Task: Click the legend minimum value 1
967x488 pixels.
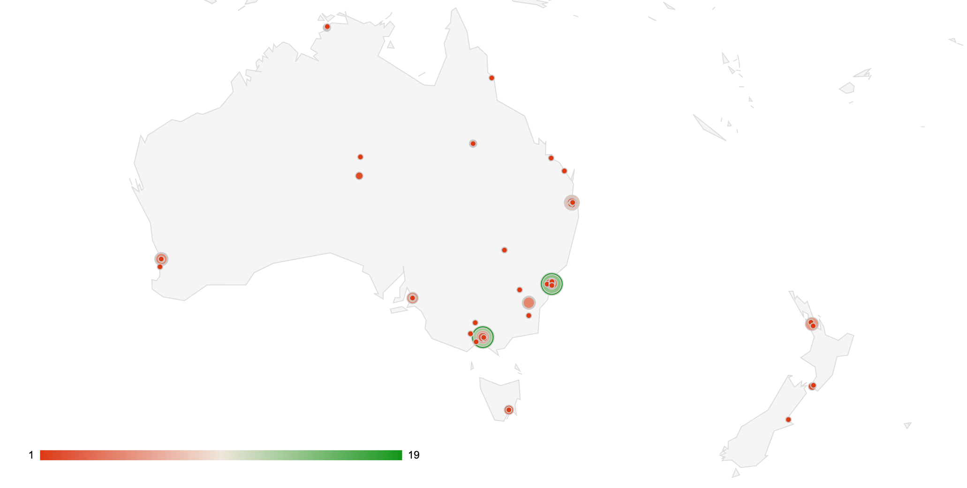Action: click(x=31, y=455)
